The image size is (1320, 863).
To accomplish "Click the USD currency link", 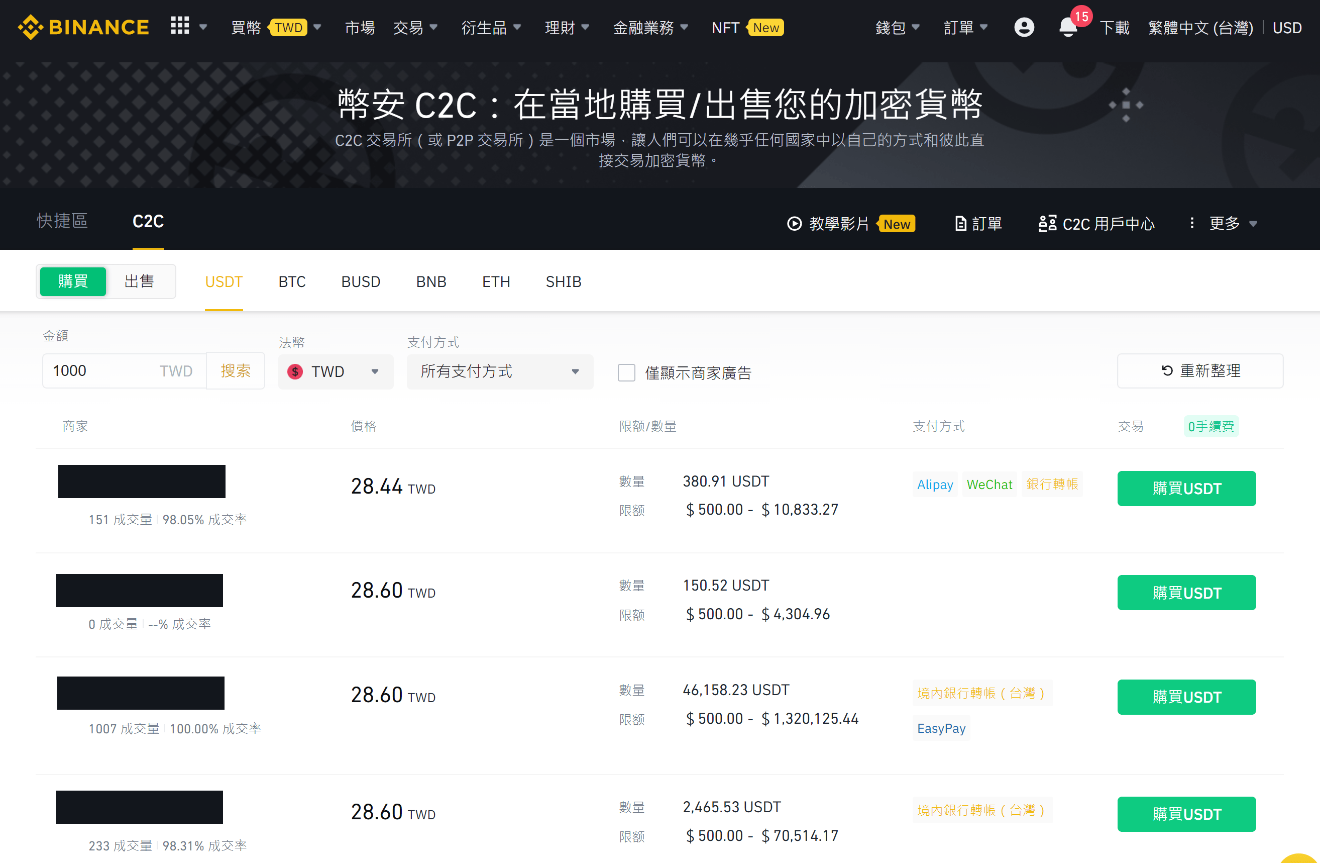I will pyautogui.click(x=1287, y=28).
